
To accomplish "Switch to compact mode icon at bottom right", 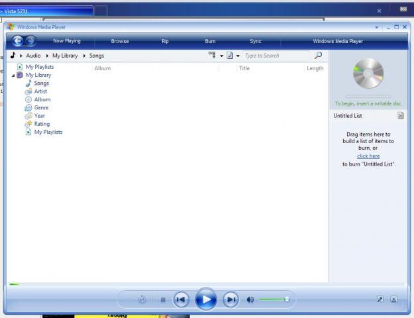I will click(393, 299).
